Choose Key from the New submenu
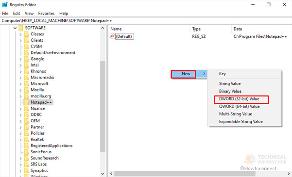The width and height of the screenshot is (292, 177). pos(223,74)
